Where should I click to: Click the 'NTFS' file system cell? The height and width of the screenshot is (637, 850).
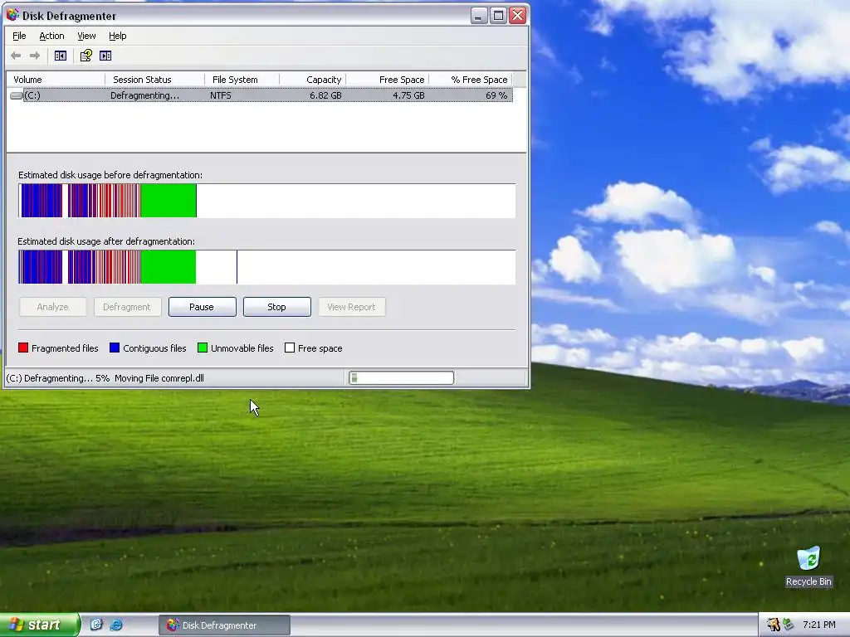(x=221, y=95)
